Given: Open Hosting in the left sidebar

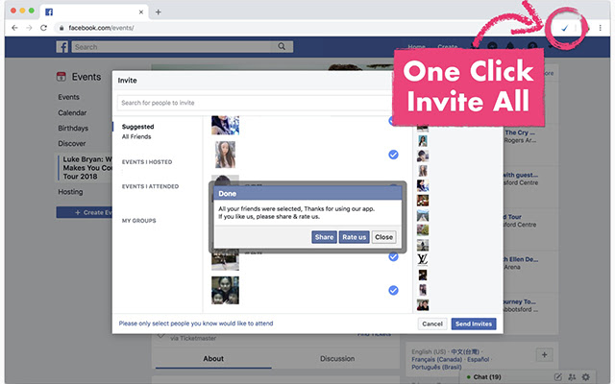Looking at the screenshot, I should click(70, 192).
